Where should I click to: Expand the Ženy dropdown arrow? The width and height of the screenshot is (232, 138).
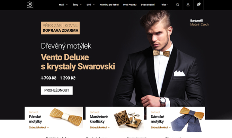pyautogui.click(x=81, y=5)
